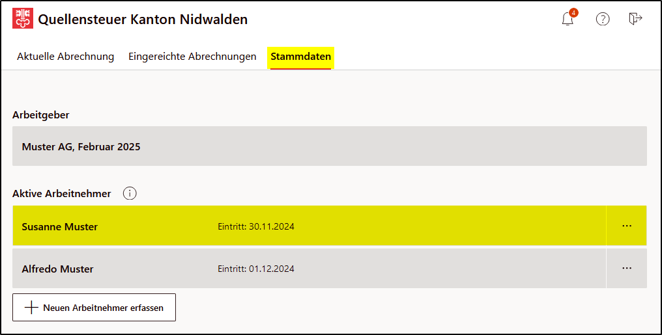The width and height of the screenshot is (662, 335).
Task: Switch to Aktuelle Abrechnung tab
Action: pyautogui.click(x=65, y=57)
